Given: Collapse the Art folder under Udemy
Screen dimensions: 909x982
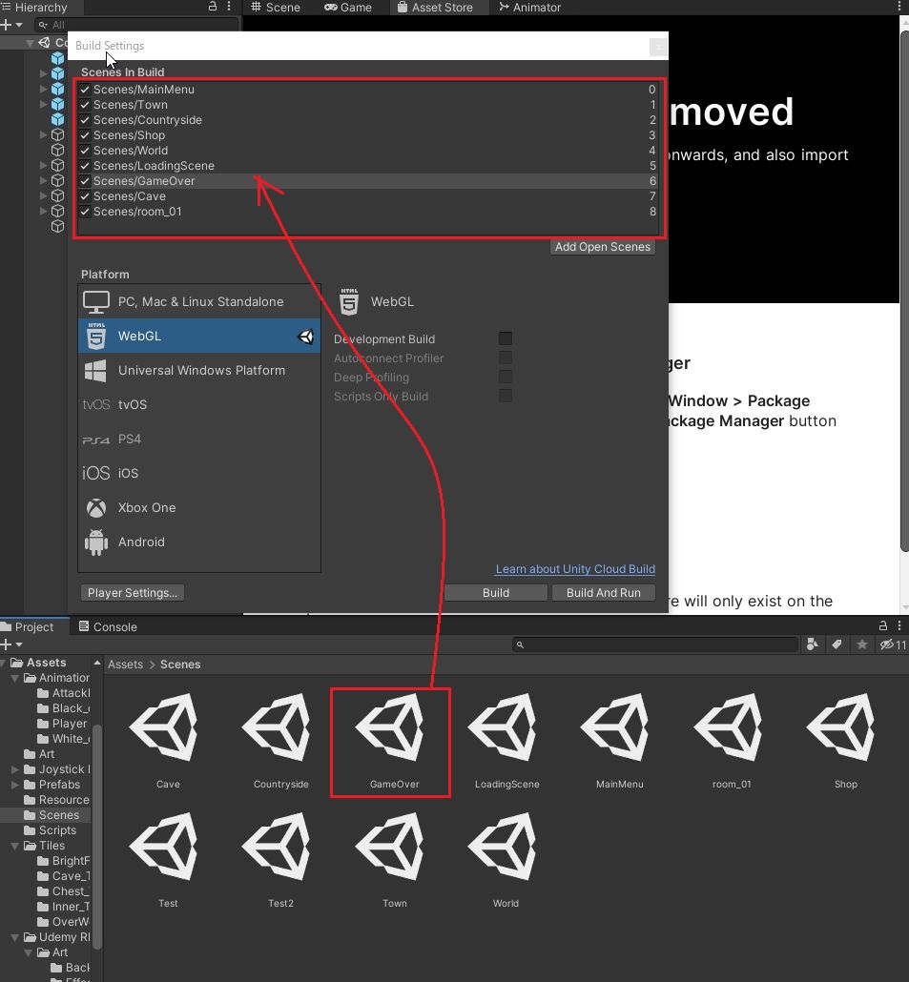Looking at the screenshot, I should [29, 952].
